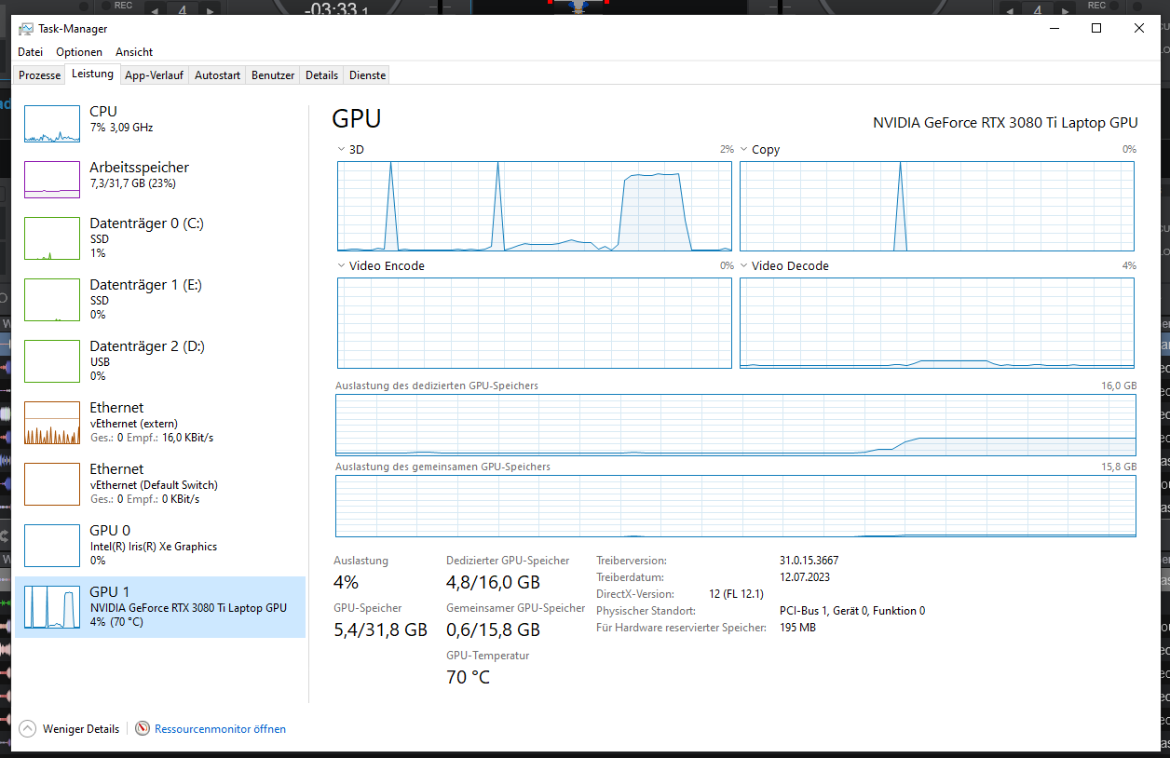Select the Datenträger 2 (D:) USB entry
The height and width of the screenshot is (758, 1170).
tap(160, 361)
